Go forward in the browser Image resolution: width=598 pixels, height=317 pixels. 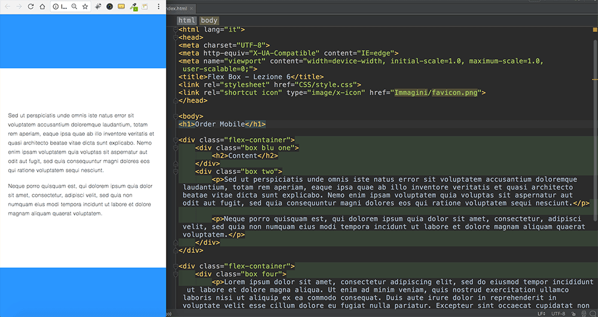click(x=19, y=7)
